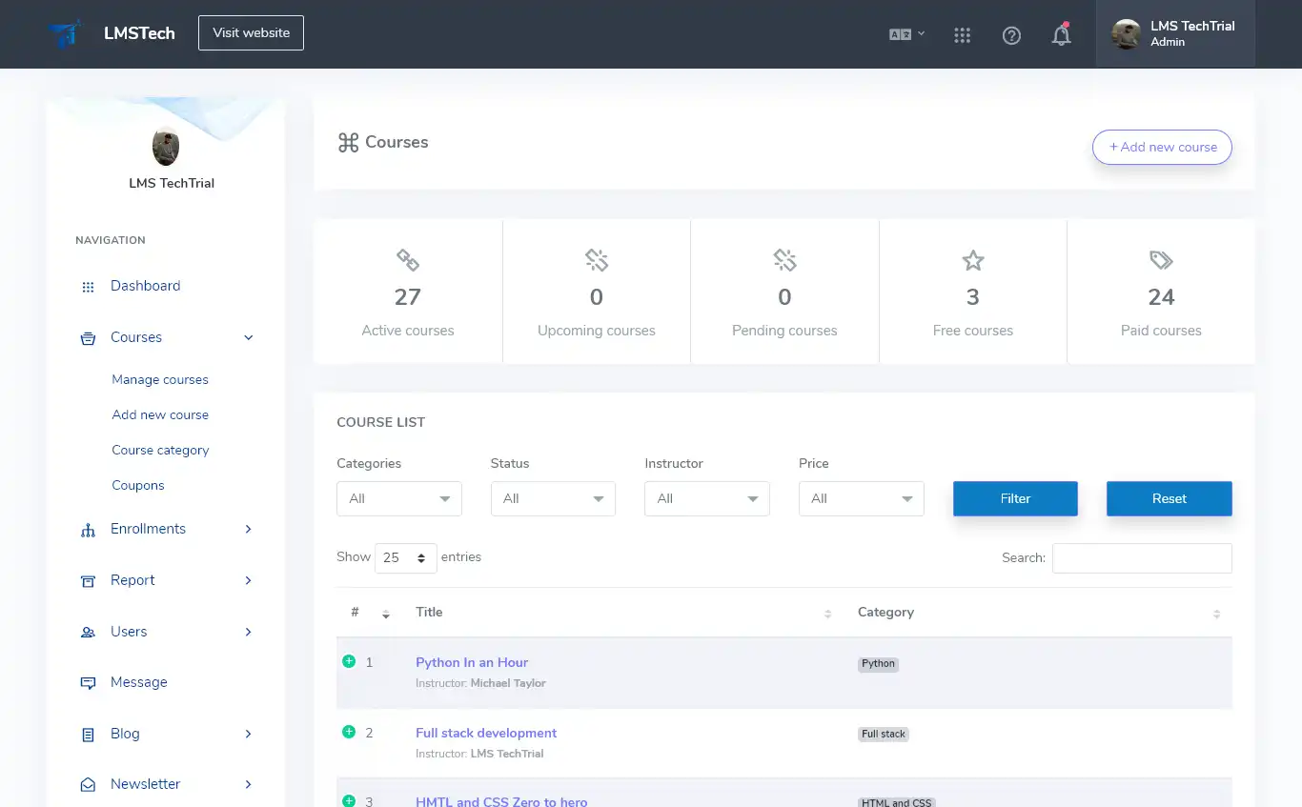Viewport: 1302px width, 807px height.
Task: Click the star icon on Free courses card
Action: [972, 259]
